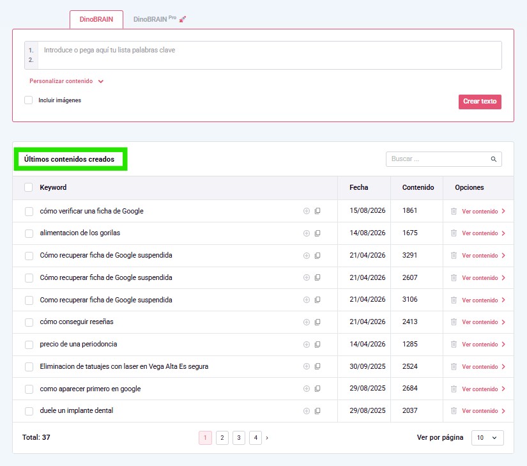Delete 'cómo verificar una ficha de Google' via trash icon
Viewport: 527px width, 466px height.
pos(454,211)
